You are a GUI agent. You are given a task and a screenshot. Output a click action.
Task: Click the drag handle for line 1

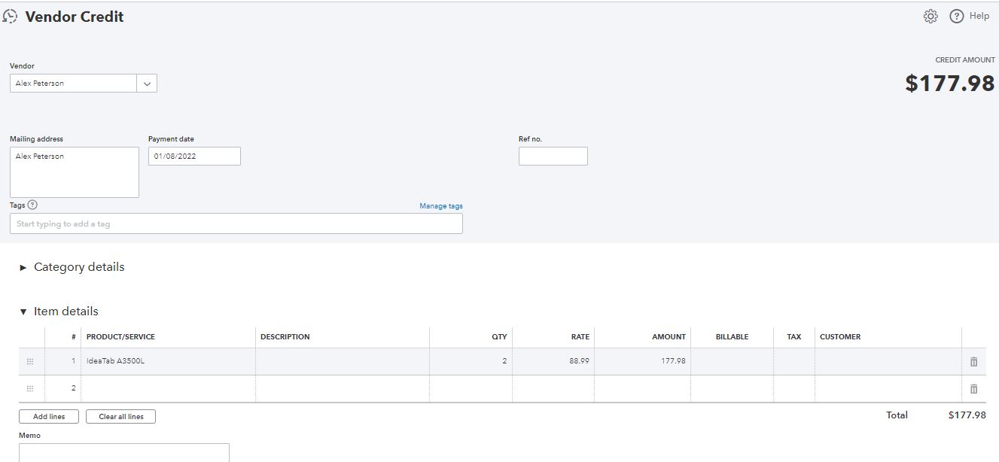tap(30, 362)
